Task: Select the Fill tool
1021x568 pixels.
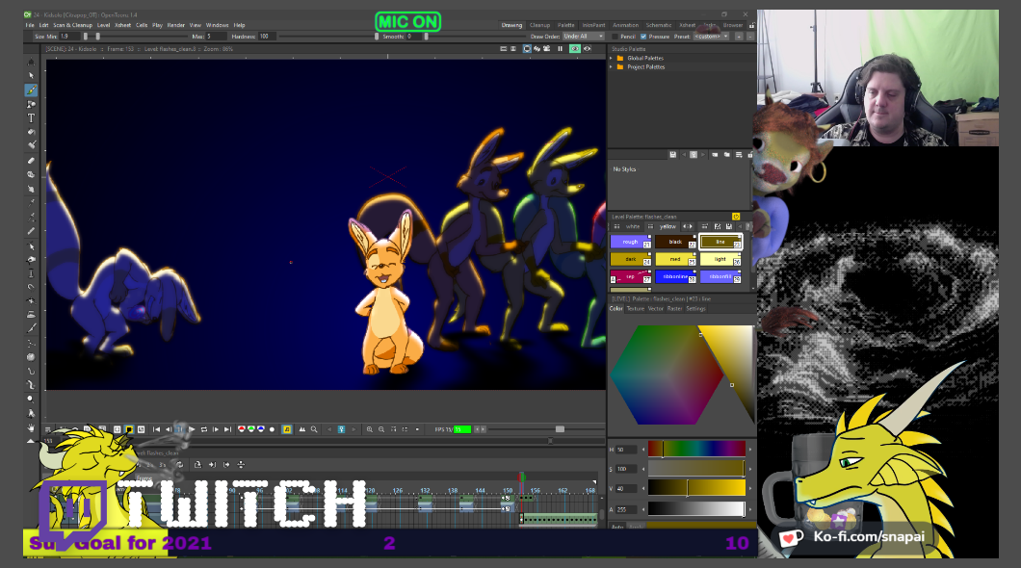Action: [x=31, y=132]
